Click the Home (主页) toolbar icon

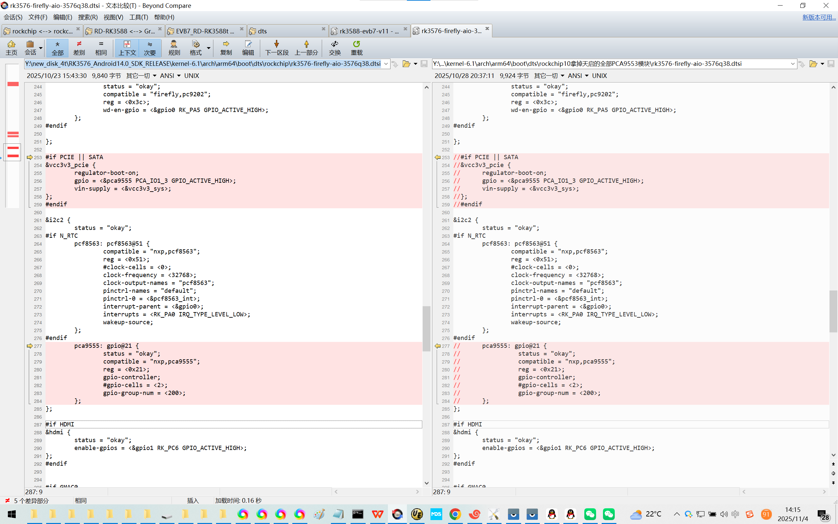pyautogui.click(x=11, y=47)
